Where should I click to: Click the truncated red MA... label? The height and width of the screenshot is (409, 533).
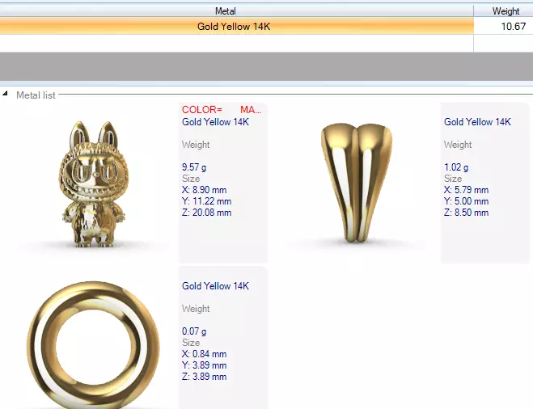(251, 110)
